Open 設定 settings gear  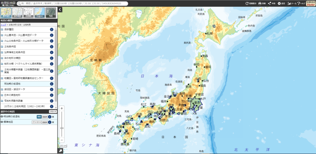click(x=281, y=3)
